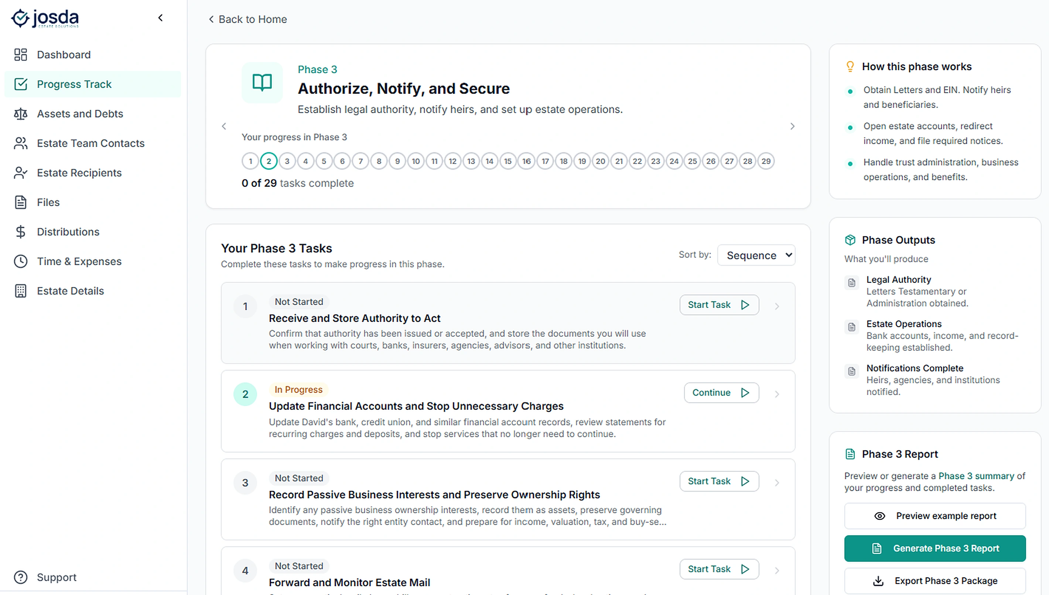Select progress step 10 circle

click(416, 161)
